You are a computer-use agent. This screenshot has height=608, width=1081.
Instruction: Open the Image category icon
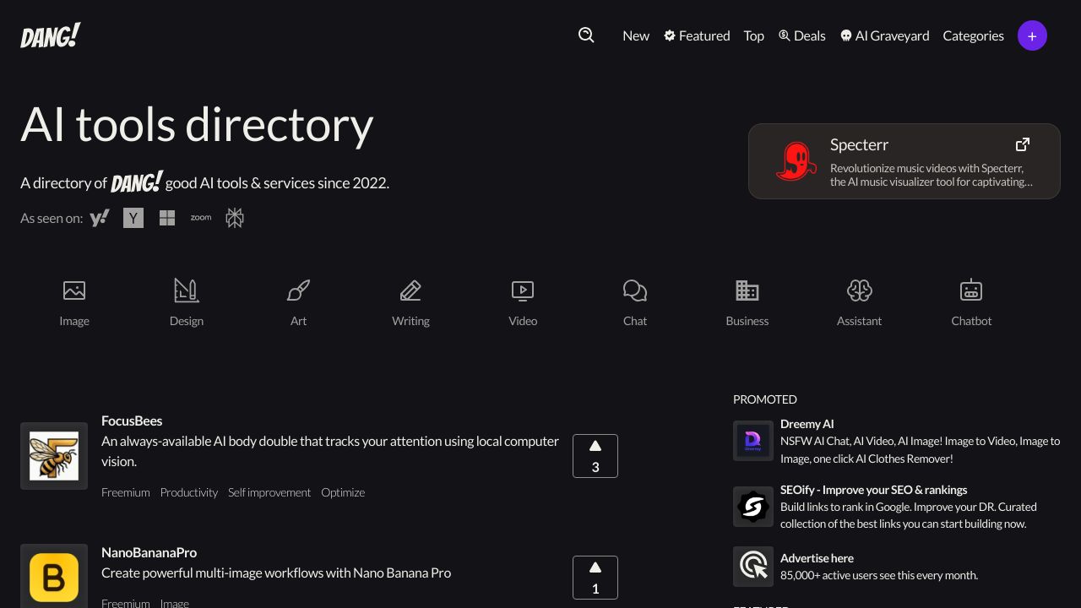click(x=74, y=290)
